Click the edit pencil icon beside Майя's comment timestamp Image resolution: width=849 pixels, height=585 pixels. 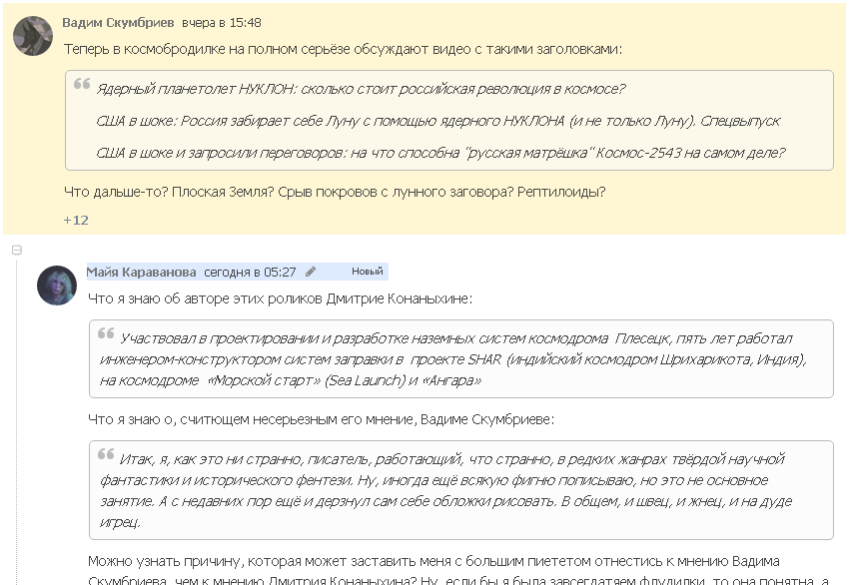pos(311,272)
